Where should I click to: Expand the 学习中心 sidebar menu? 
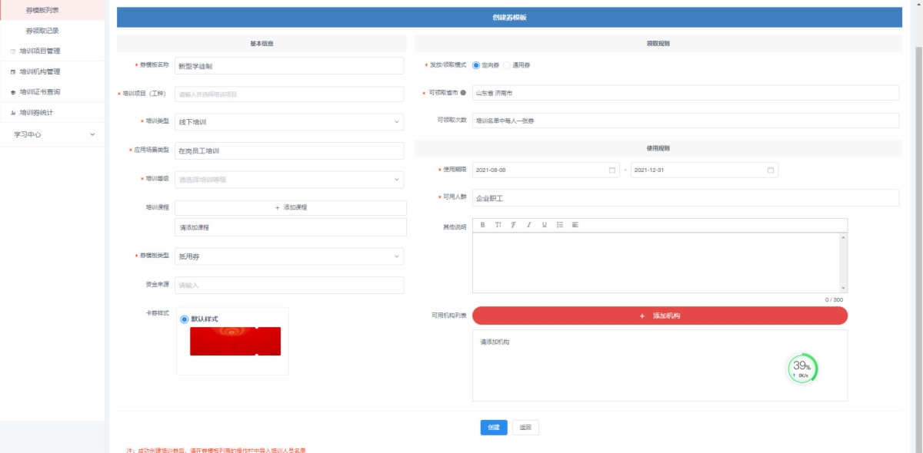pos(52,134)
